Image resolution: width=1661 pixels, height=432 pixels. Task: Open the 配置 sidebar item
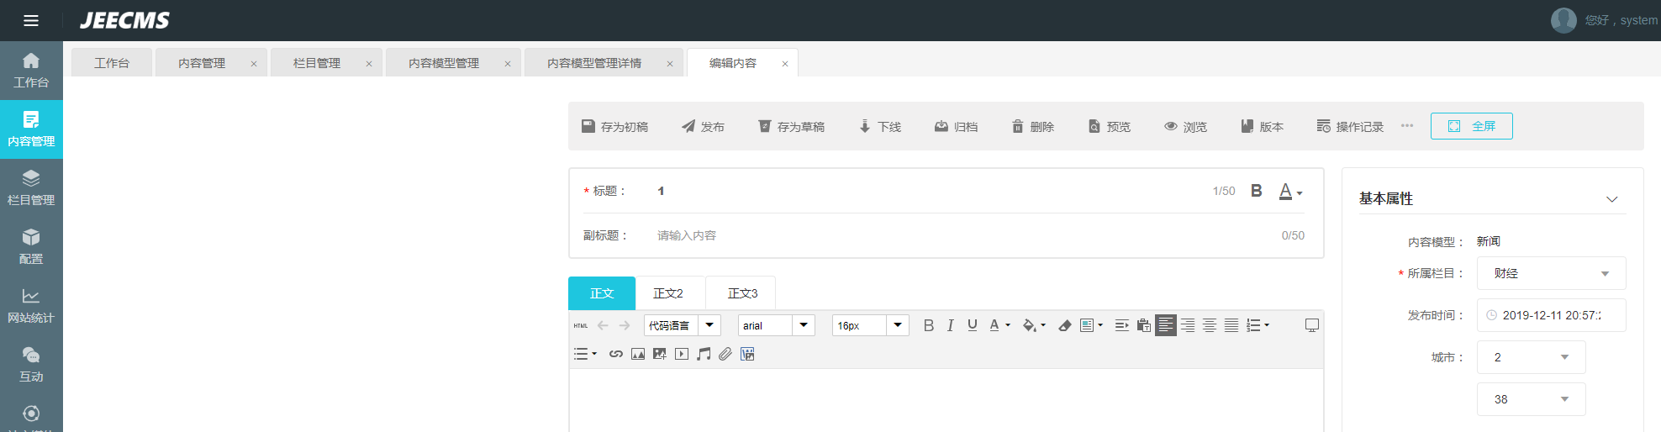31,247
